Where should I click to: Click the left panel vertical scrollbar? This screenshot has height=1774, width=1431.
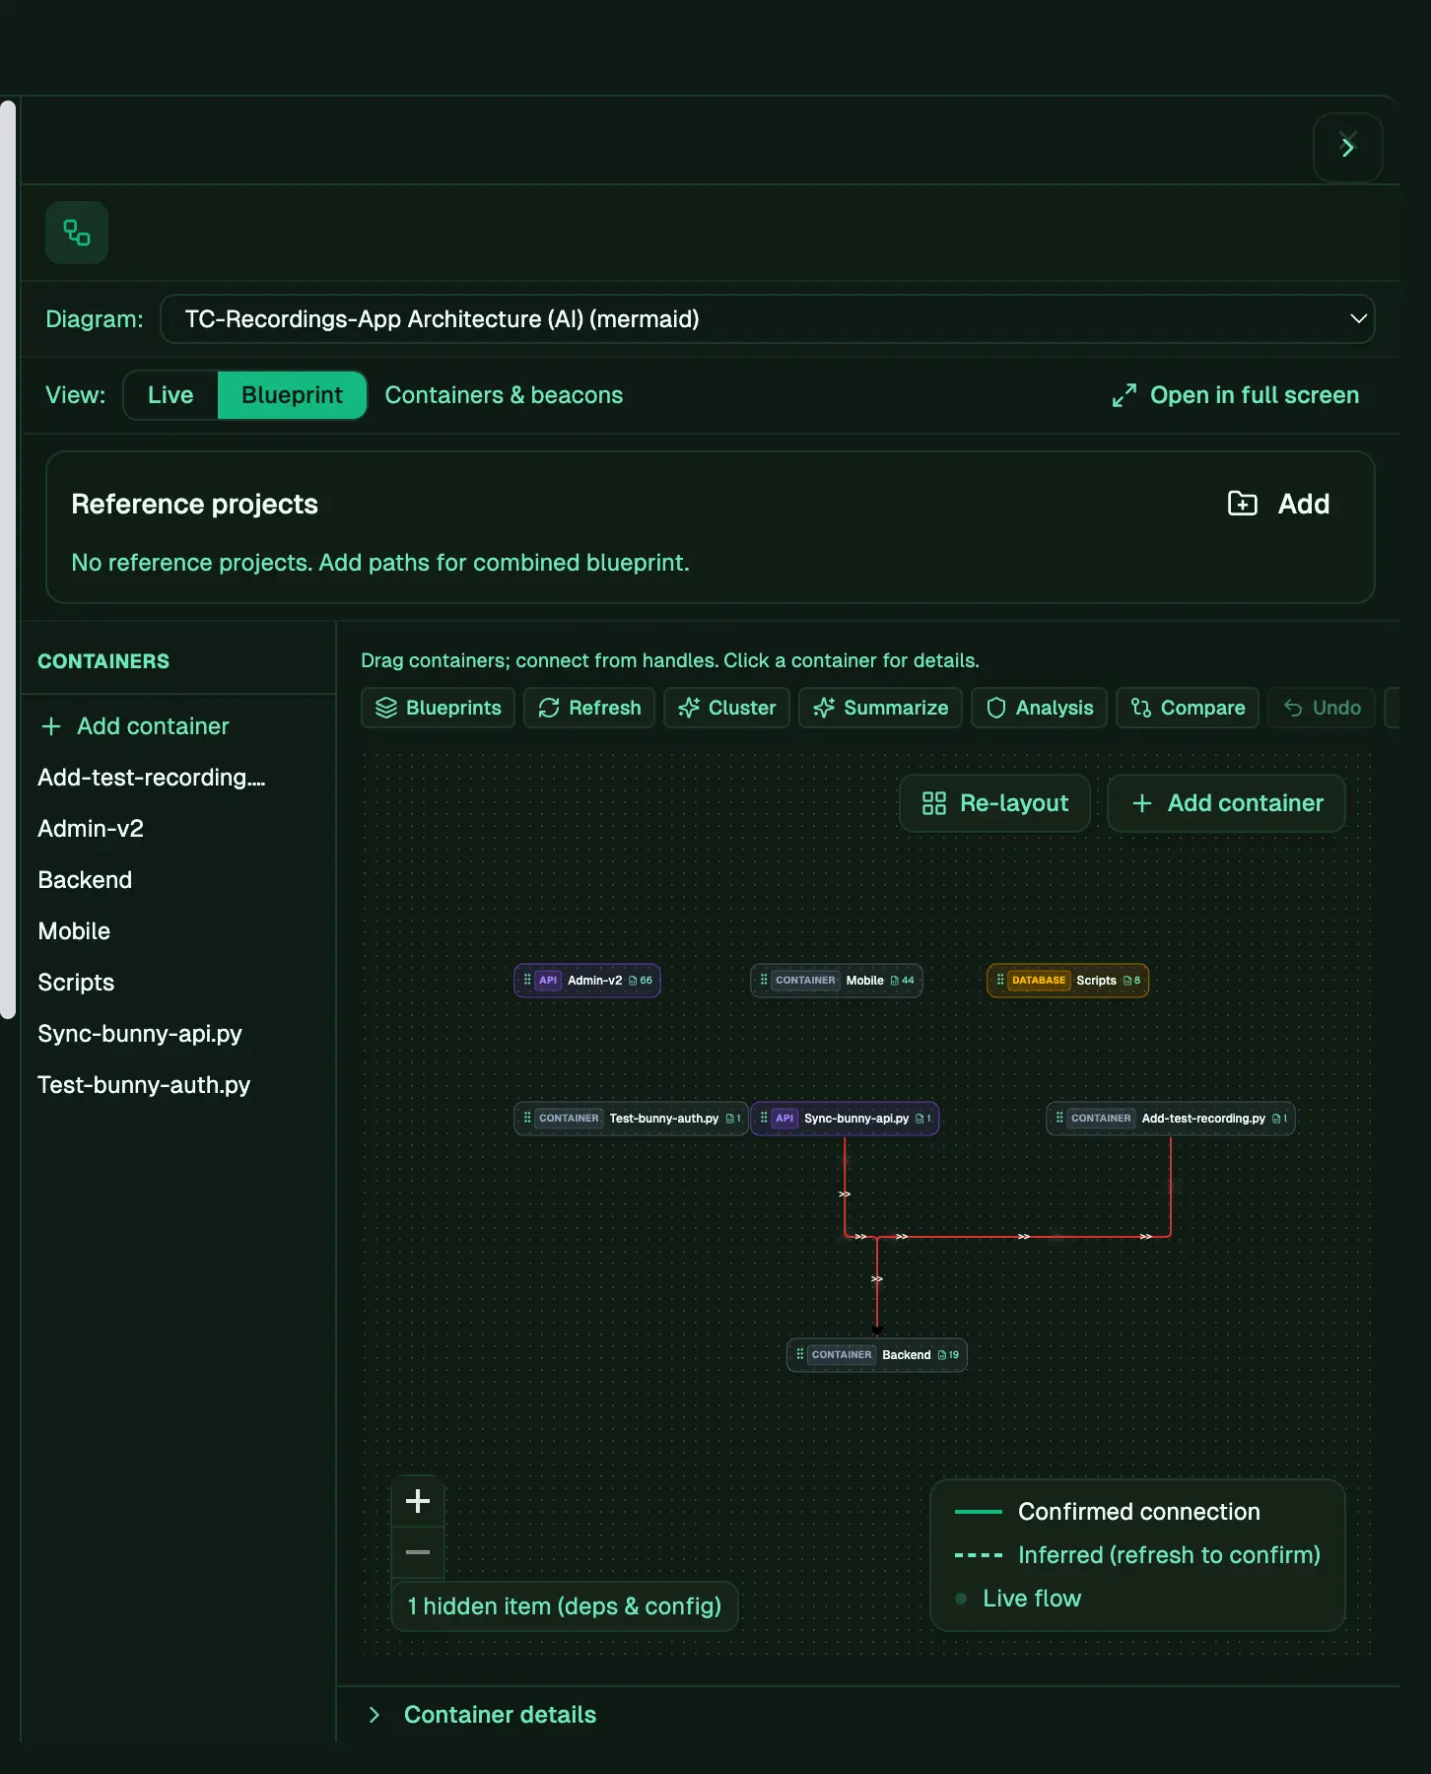(8, 559)
